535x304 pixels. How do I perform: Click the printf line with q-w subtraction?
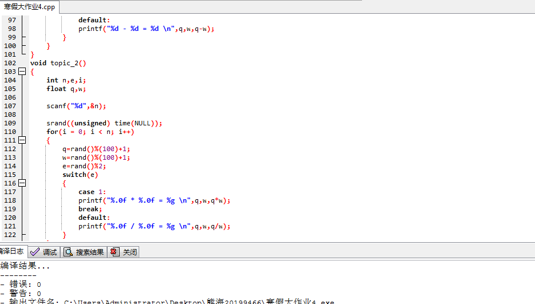click(x=147, y=29)
